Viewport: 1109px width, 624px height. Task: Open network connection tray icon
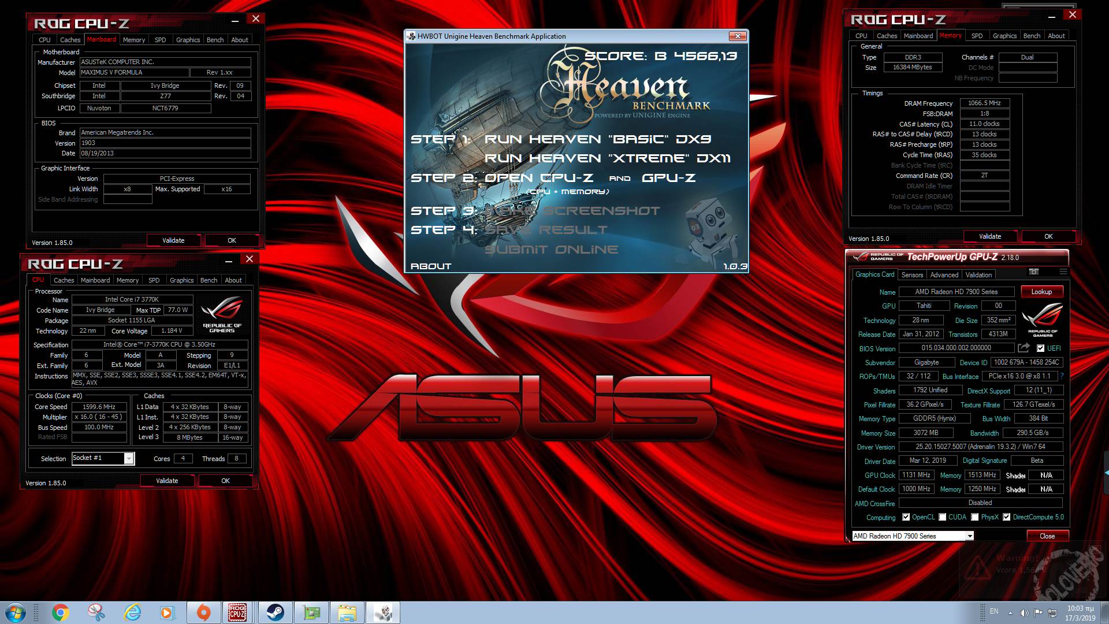tap(1052, 612)
